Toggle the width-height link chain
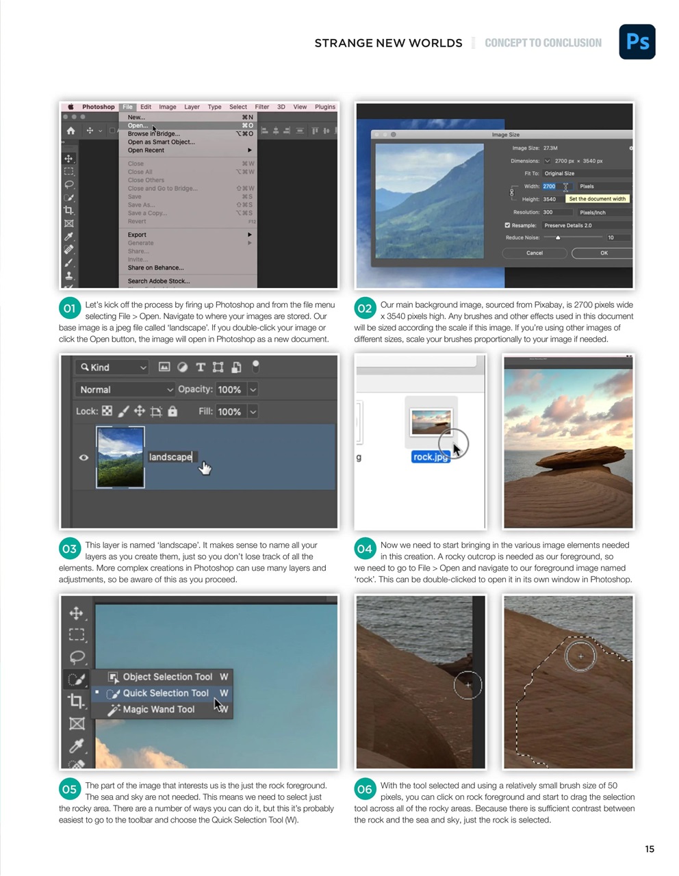This screenshot has width=679, height=876. (x=512, y=192)
